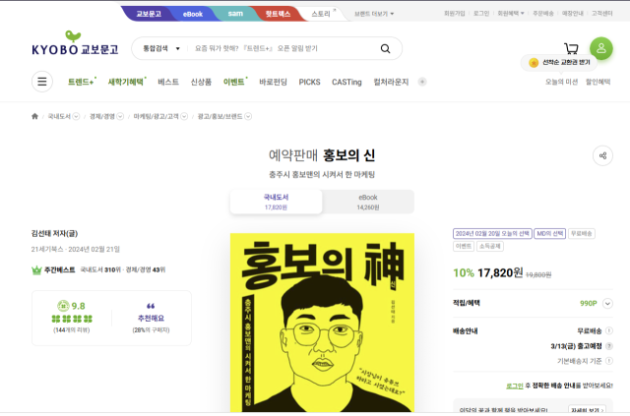Select the 핫트랙스 top tab
Image resolution: width=630 pixels, height=416 pixels.
point(278,14)
